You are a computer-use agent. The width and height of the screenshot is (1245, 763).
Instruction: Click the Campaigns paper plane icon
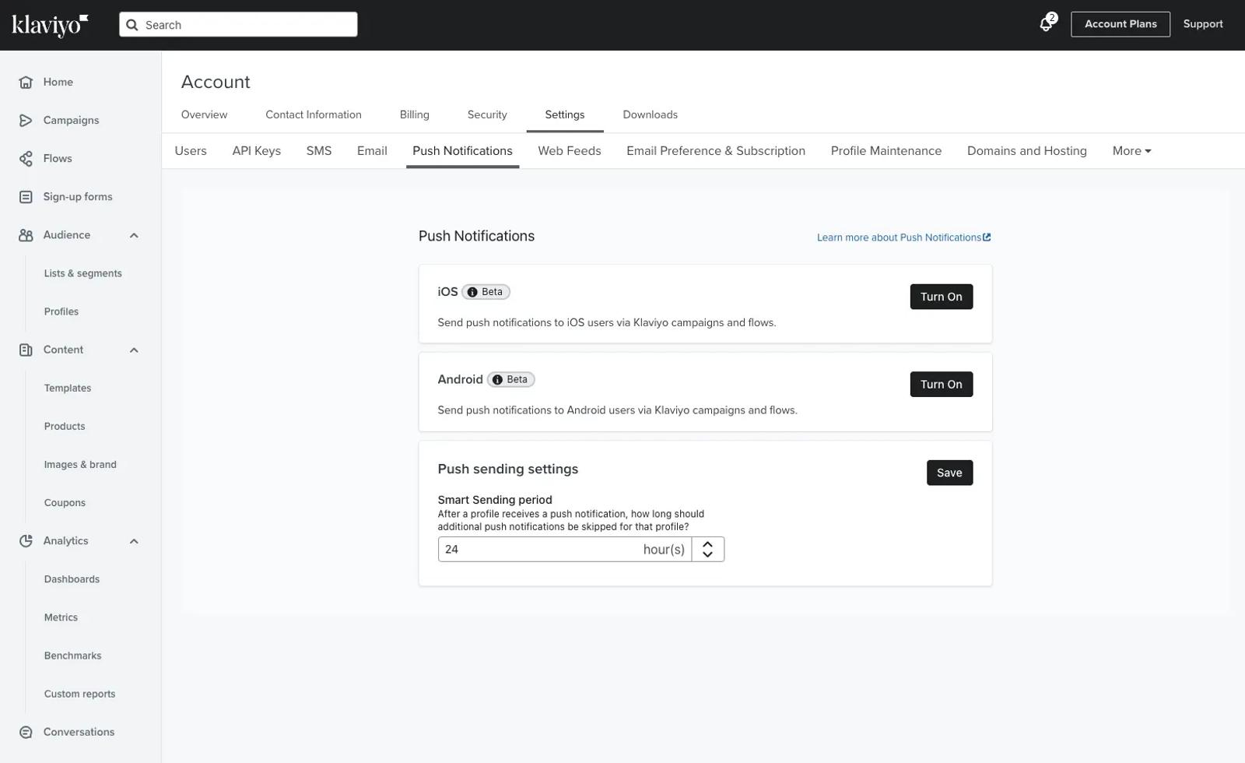(x=26, y=120)
